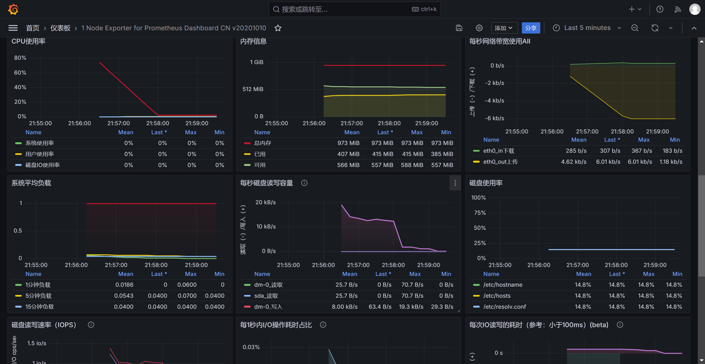Toggle 已用 series in memory legend
Image resolution: width=705 pixels, height=364 pixels.
[260, 154]
